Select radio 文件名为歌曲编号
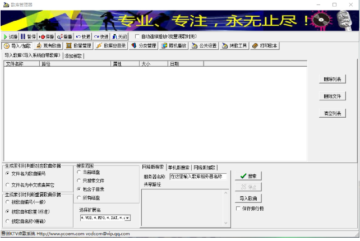 [x=25, y=174]
